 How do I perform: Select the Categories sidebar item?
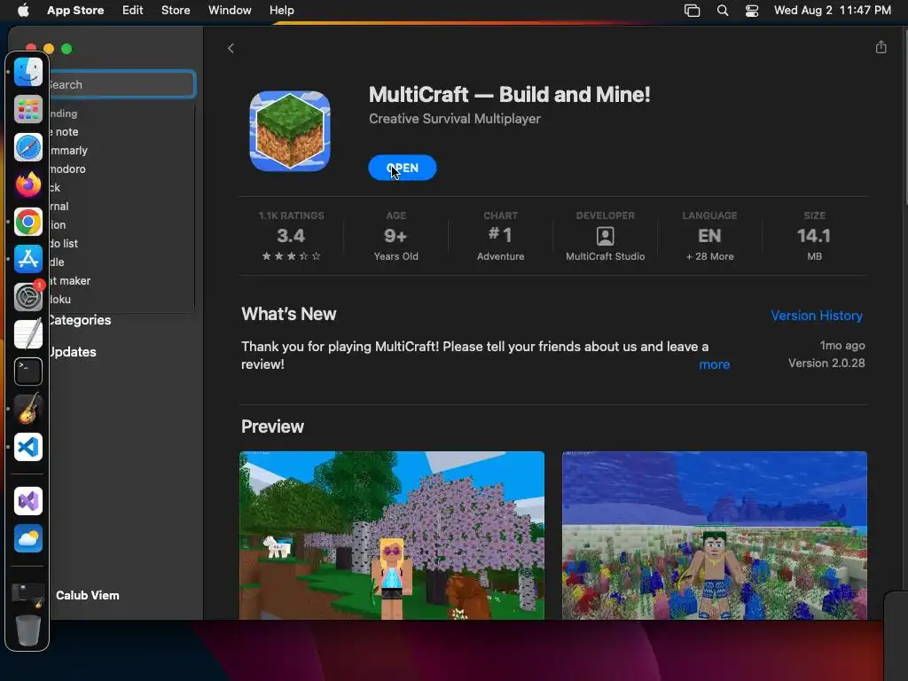pyautogui.click(x=80, y=320)
